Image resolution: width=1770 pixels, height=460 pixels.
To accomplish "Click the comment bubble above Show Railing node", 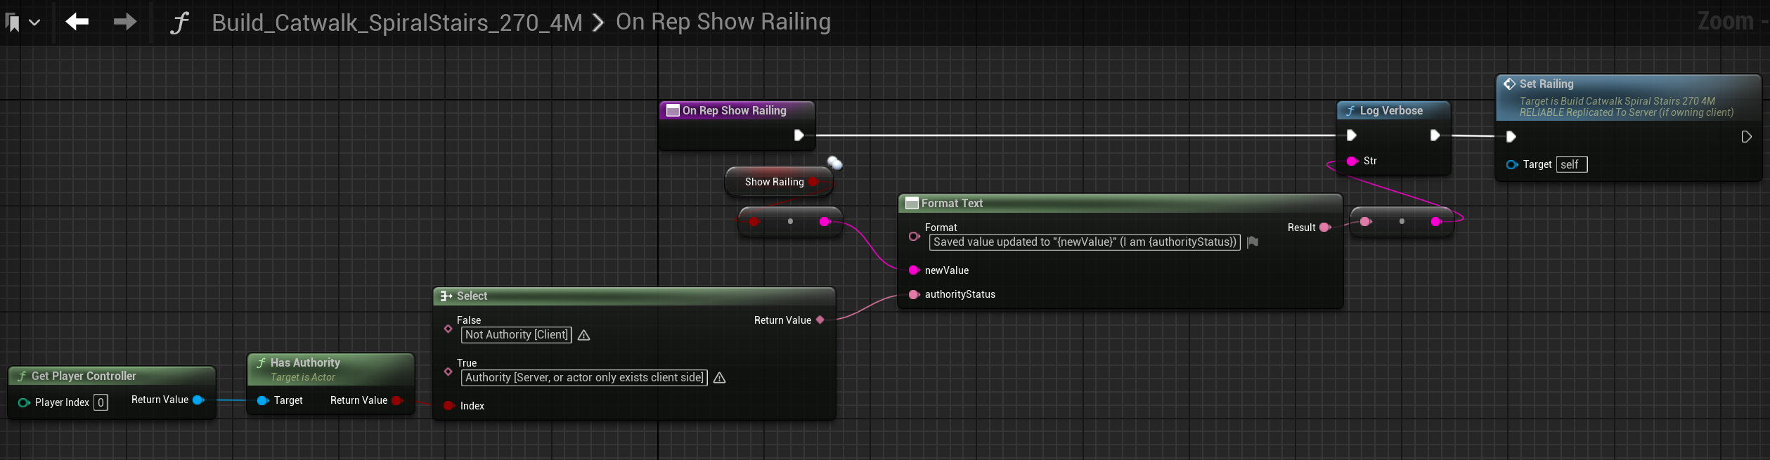I will 835,163.
